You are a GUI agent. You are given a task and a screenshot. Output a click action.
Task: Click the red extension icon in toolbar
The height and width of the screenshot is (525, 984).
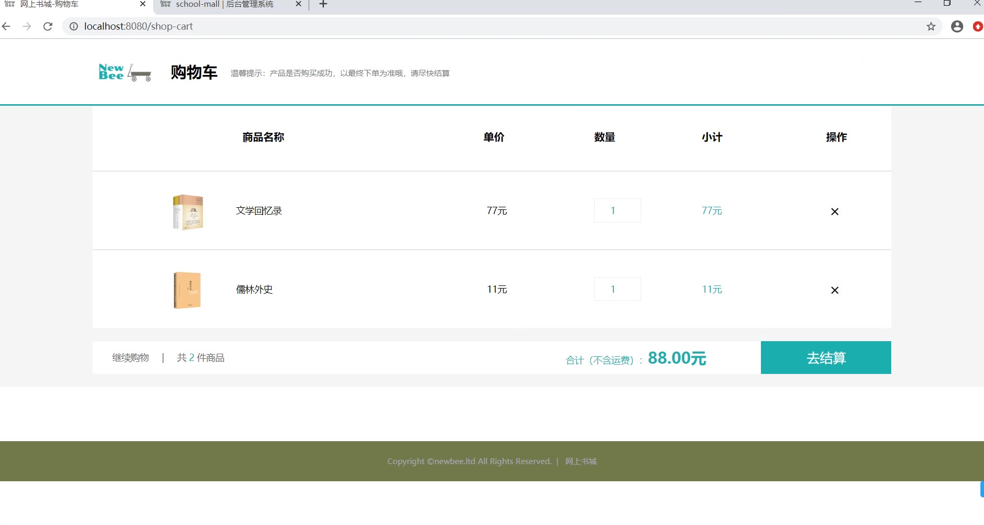[978, 27]
